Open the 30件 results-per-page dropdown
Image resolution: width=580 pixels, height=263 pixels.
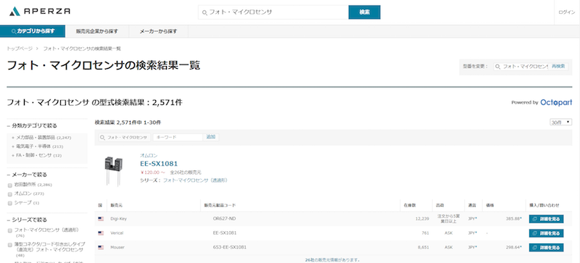560,122
